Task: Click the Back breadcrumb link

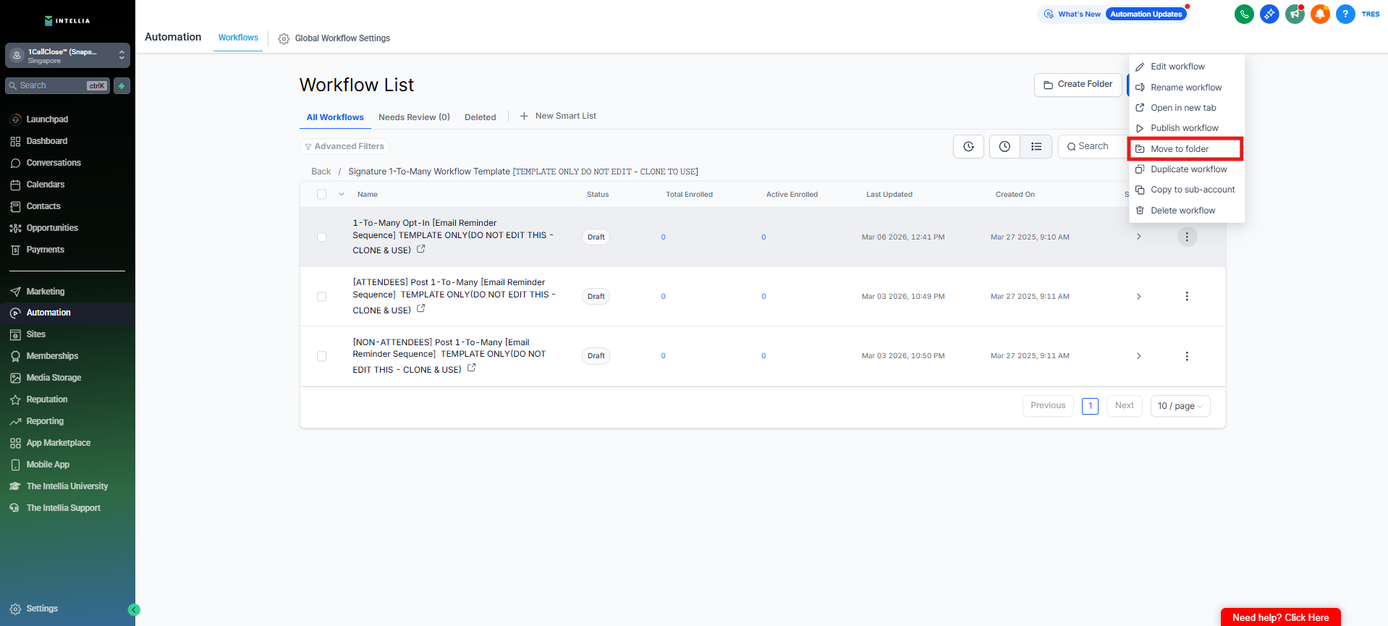Action: click(321, 172)
